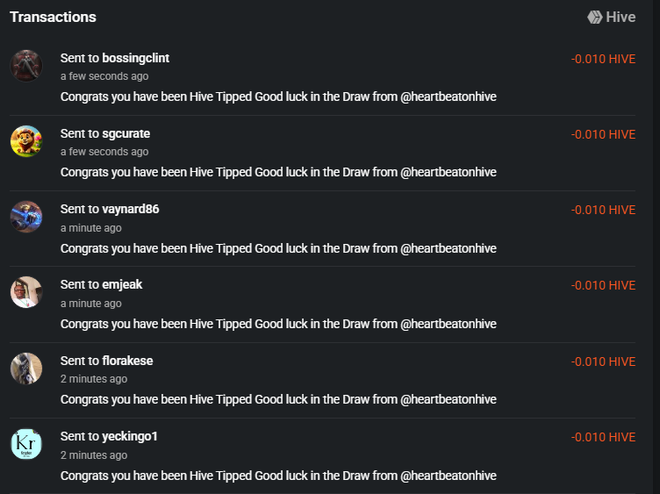Open the vaynard86 username link
660x494 pixels.
[x=131, y=209]
